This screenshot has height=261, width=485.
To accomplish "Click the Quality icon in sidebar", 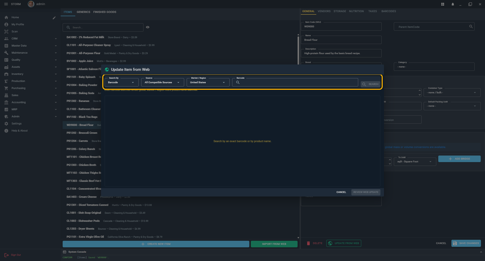I will click(6, 60).
